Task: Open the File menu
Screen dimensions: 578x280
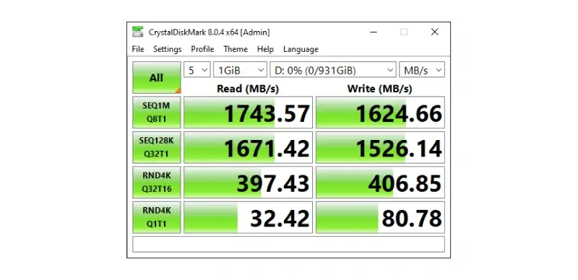Action: pos(138,49)
